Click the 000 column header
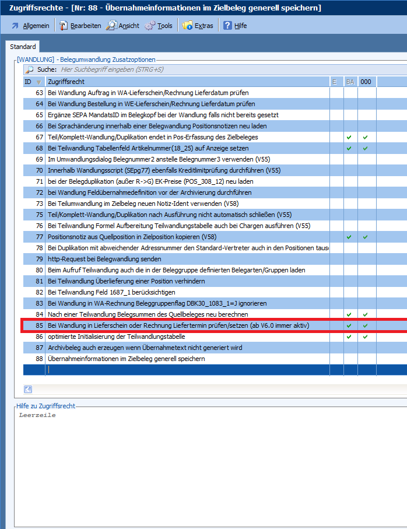Viewport: 407px width, 529px height. (366, 82)
